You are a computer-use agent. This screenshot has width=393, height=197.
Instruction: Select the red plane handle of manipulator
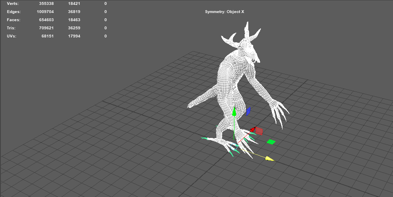click(258, 131)
